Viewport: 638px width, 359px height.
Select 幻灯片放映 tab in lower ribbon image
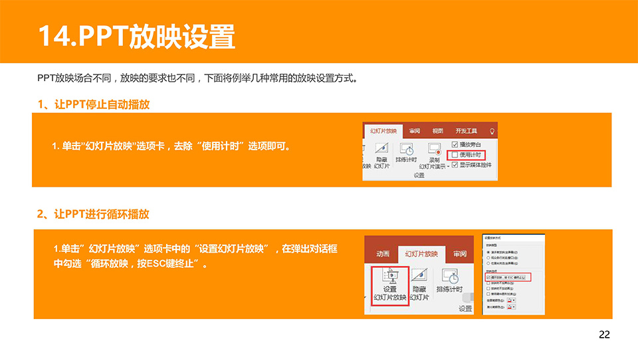(421, 253)
